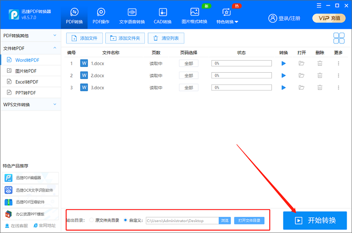This screenshot has height=233, width=352.
Task: Select Excel转PDF in the sidebar
Action: point(31,82)
